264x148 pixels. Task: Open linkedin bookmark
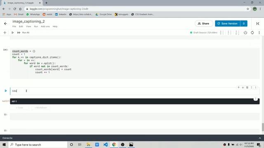point(61,14)
